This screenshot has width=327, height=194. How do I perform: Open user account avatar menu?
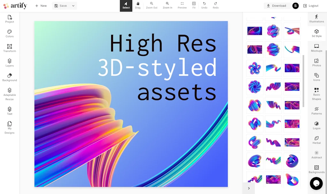click(295, 6)
